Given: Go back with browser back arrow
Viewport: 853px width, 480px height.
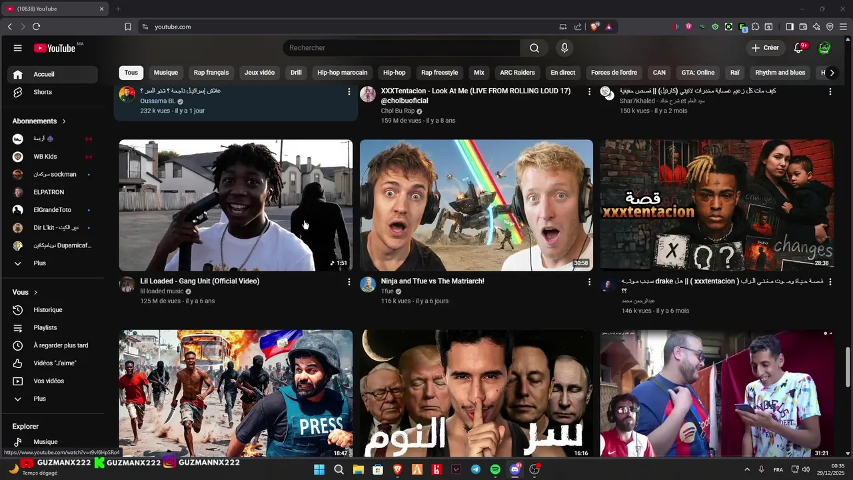Looking at the screenshot, I should pos(9,27).
